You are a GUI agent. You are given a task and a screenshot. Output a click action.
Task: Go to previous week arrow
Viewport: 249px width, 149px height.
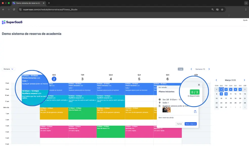pyautogui.click(x=191, y=69)
